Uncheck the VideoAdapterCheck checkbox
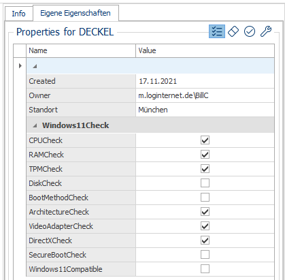This screenshot has height=280, width=285. 205,226
